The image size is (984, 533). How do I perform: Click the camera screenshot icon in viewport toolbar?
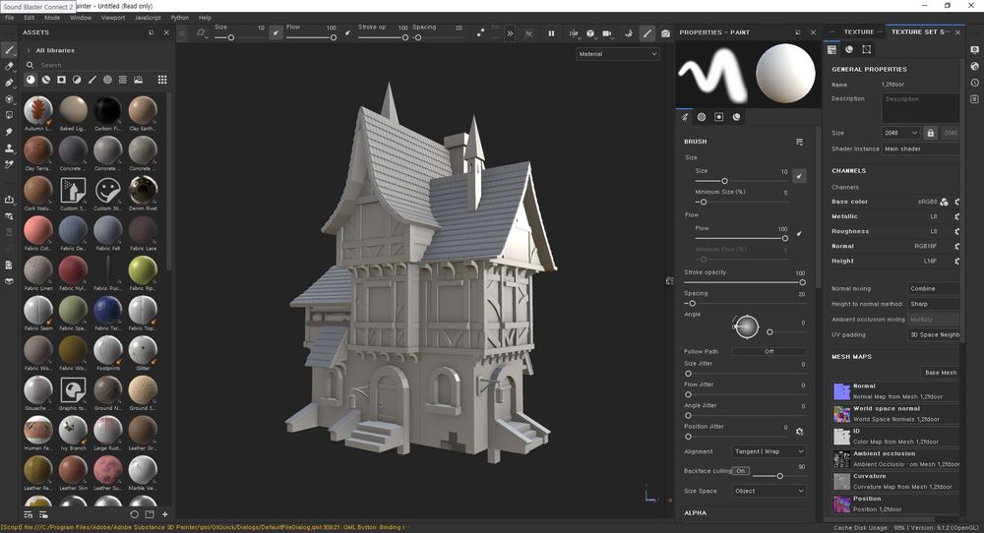point(666,33)
